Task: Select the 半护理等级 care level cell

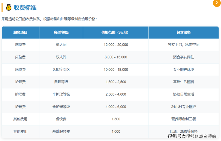Action: (61, 94)
